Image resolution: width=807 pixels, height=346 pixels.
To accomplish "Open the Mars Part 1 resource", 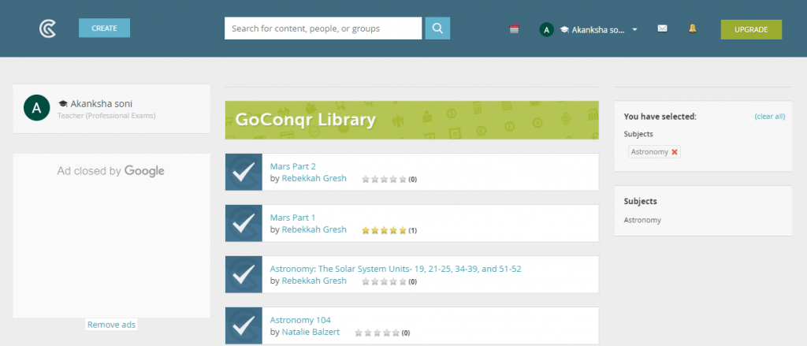I will pyautogui.click(x=293, y=218).
